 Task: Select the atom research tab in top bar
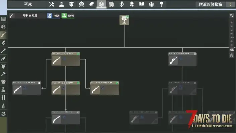point(101,4)
